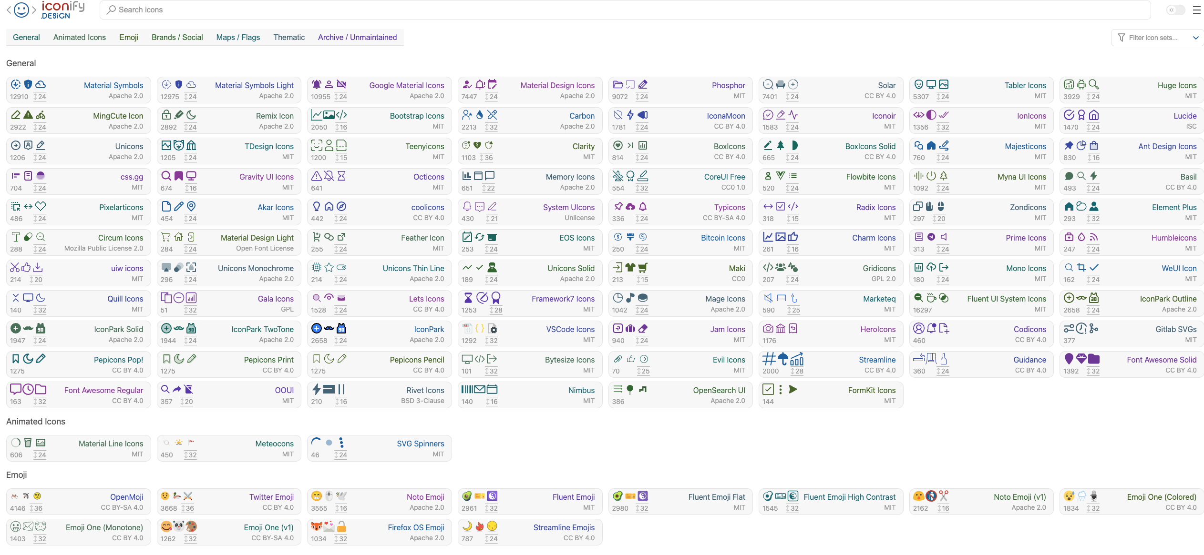Click the pencil icon in Akar Icons card

click(x=179, y=206)
